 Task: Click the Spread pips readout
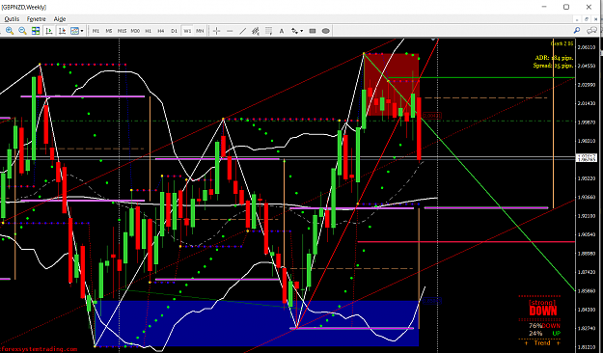coord(554,66)
